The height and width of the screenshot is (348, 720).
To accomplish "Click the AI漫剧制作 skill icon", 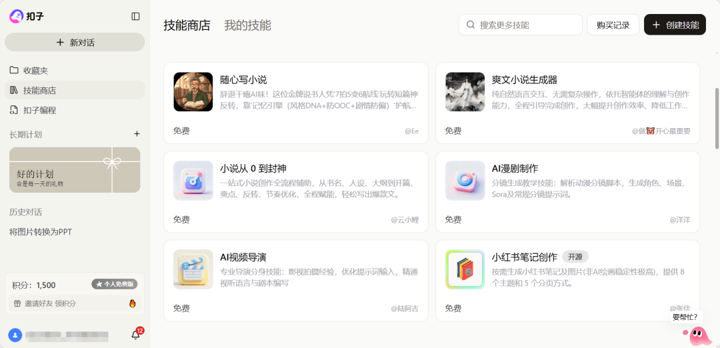I will (x=465, y=181).
